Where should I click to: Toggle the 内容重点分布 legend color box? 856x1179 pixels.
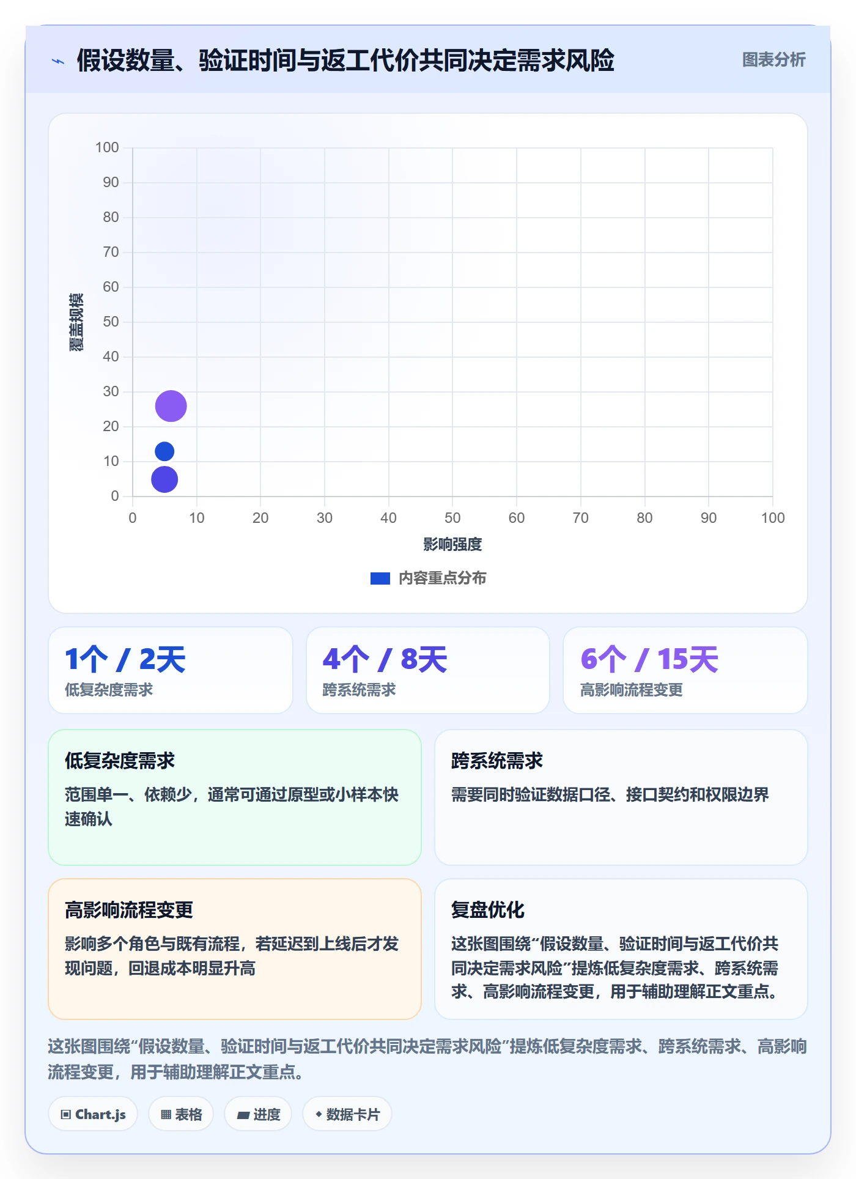pos(380,578)
